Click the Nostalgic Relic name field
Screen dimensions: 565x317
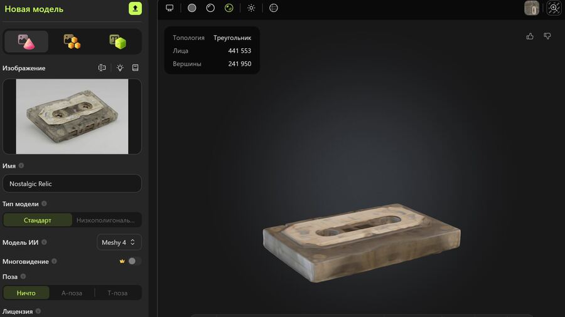tap(72, 184)
